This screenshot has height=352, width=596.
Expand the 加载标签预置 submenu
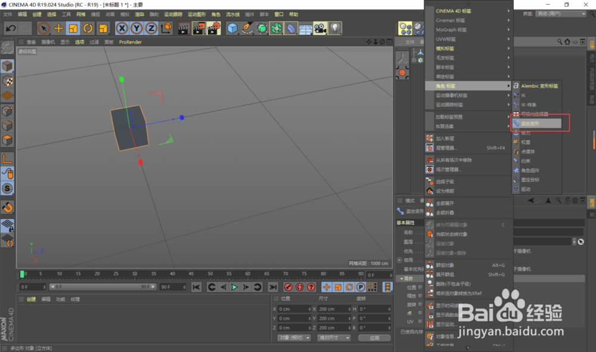click(468, 117)
